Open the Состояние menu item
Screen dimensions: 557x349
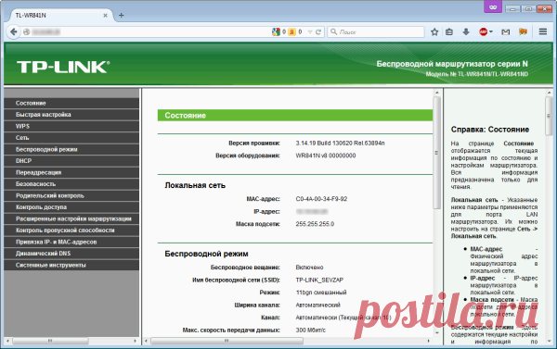[71, 103]
